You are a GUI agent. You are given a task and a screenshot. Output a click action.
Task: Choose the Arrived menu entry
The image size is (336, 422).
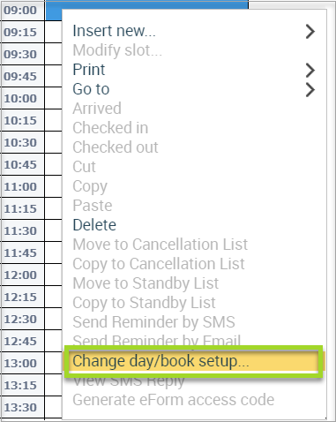click(97, 109)
